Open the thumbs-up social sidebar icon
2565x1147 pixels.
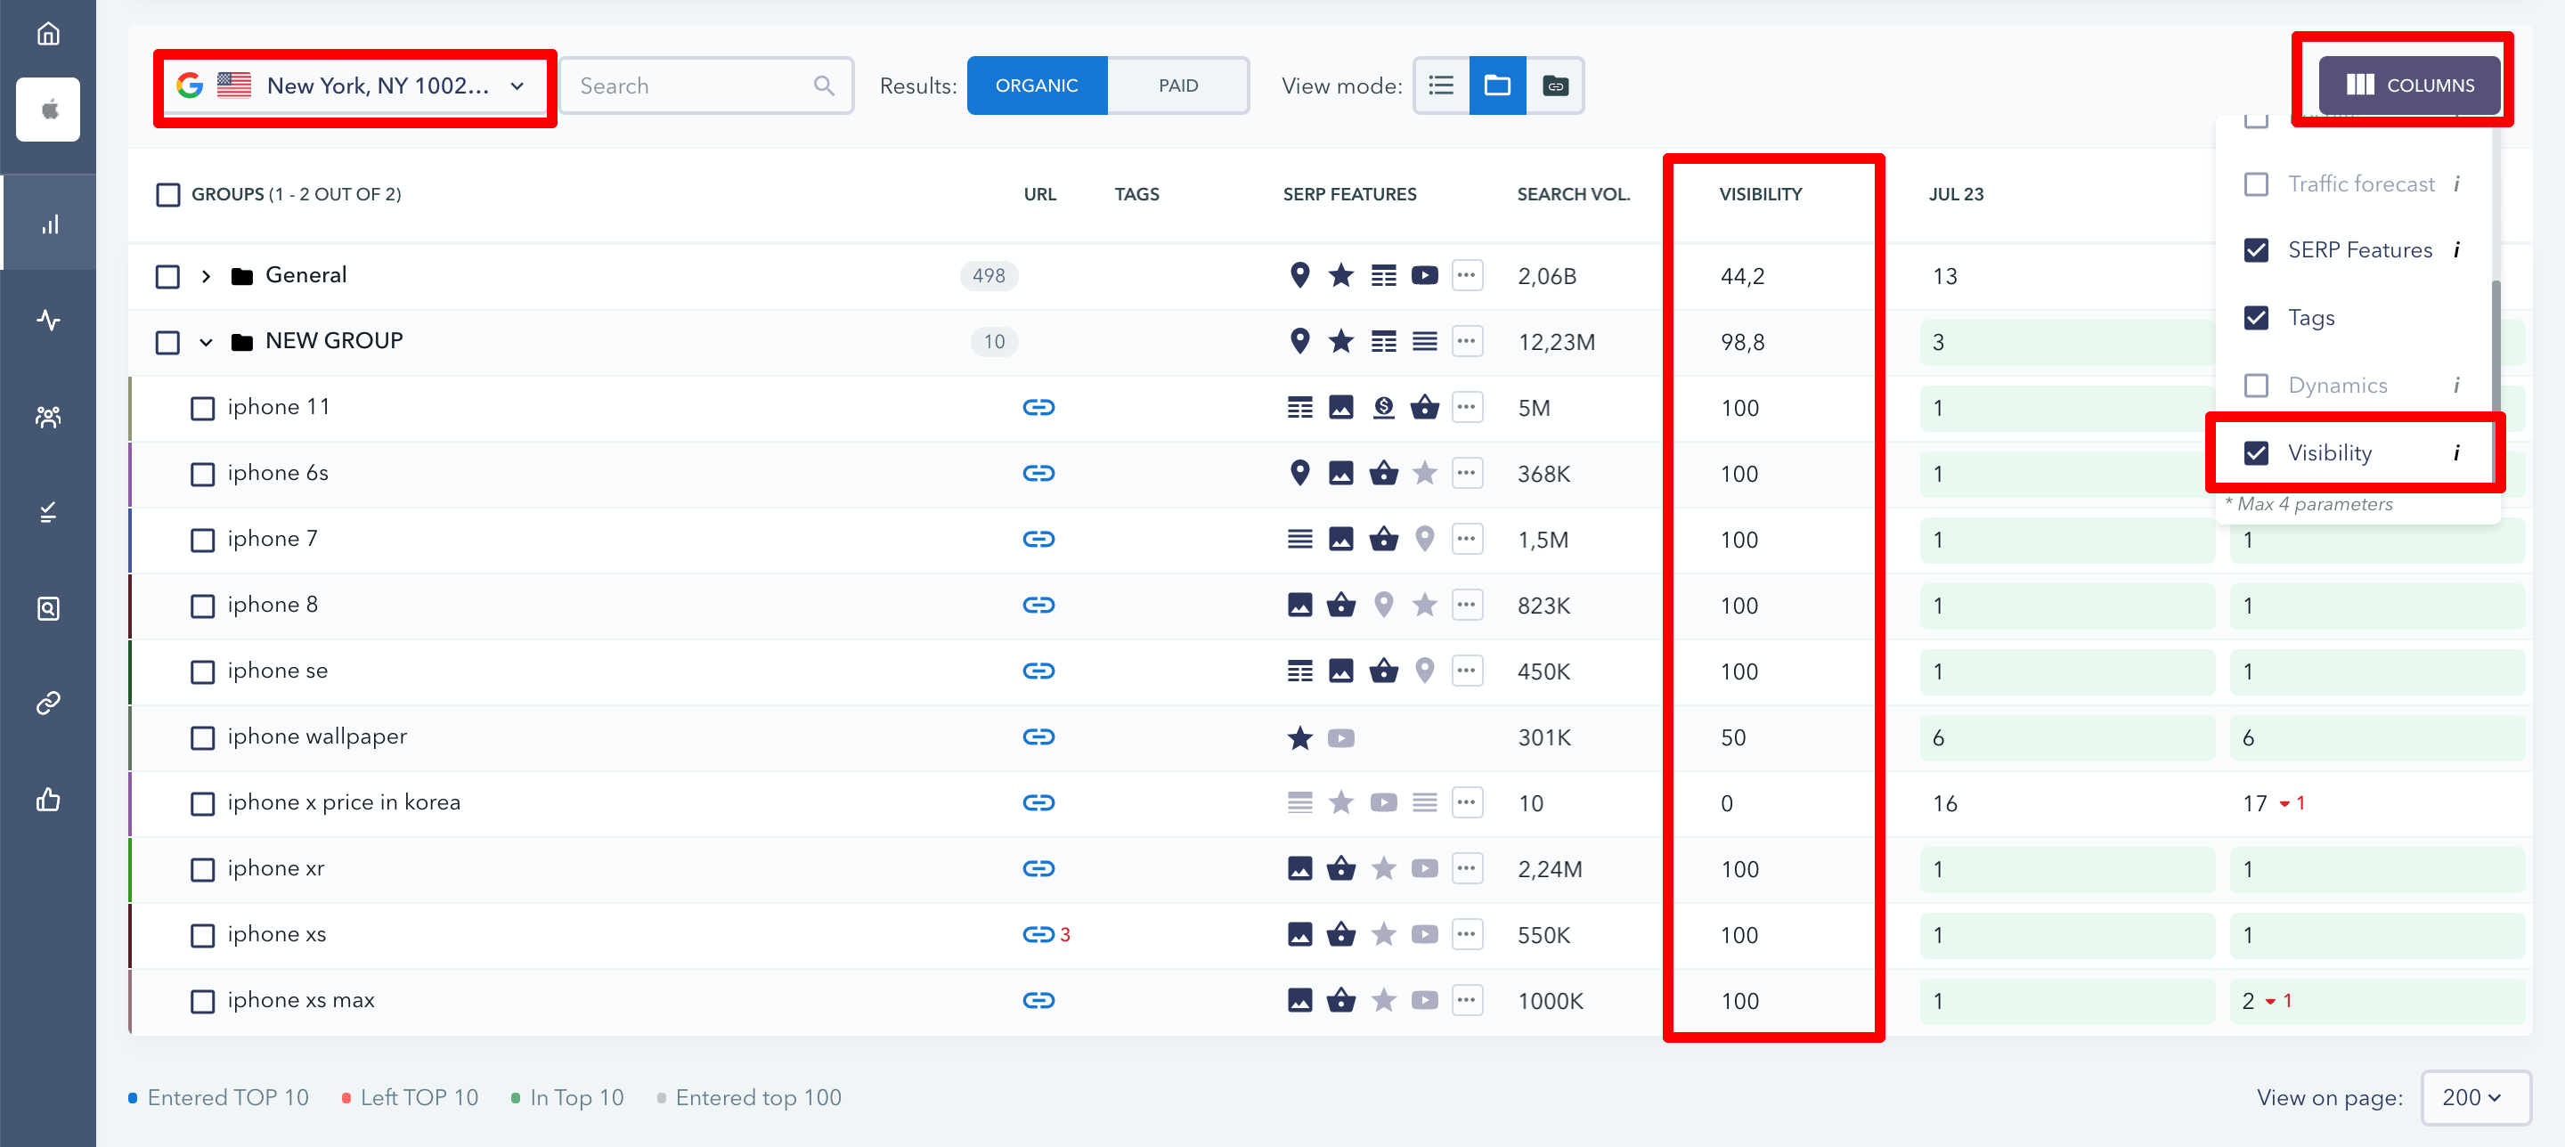click(48, 800)
